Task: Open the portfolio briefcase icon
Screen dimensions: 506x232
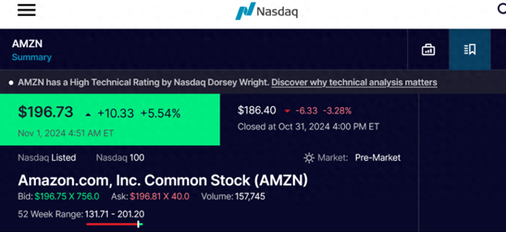Action: tap(428, 50)
